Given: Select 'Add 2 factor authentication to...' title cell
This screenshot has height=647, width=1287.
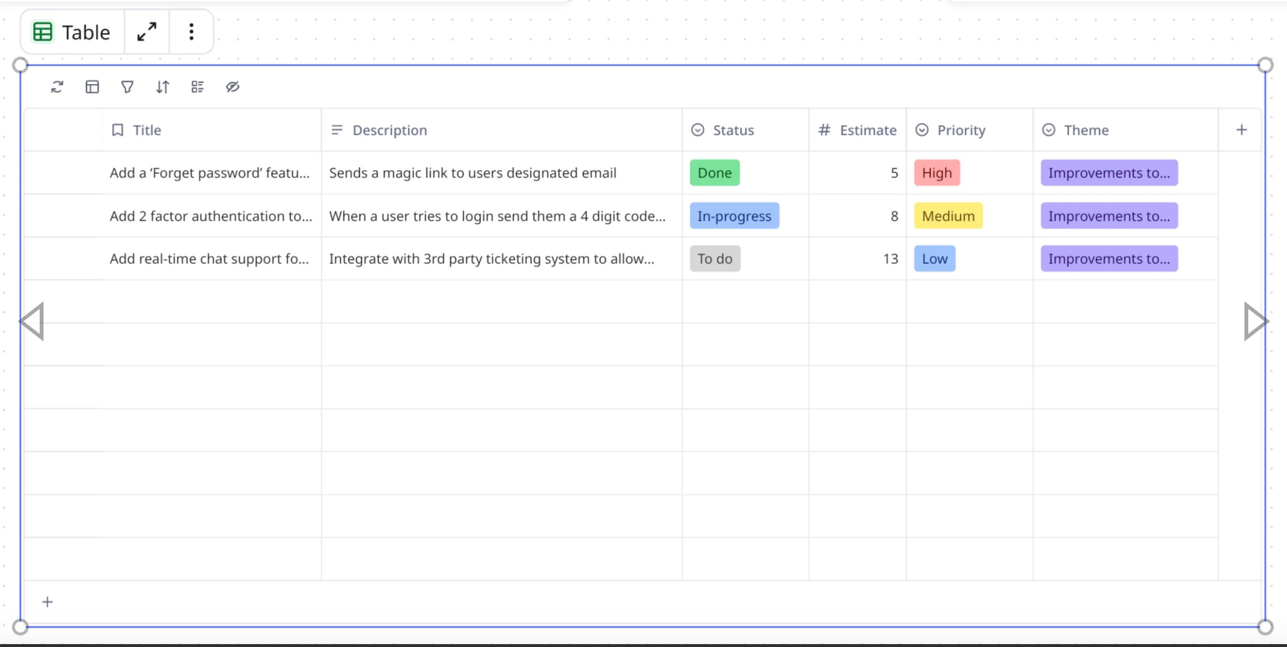Looking at the screenshot, I should 211,216.
